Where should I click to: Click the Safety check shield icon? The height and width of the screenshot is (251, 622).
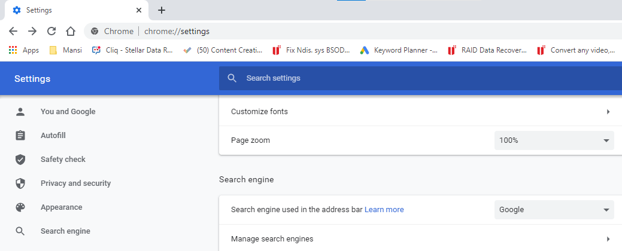point(20,160)
